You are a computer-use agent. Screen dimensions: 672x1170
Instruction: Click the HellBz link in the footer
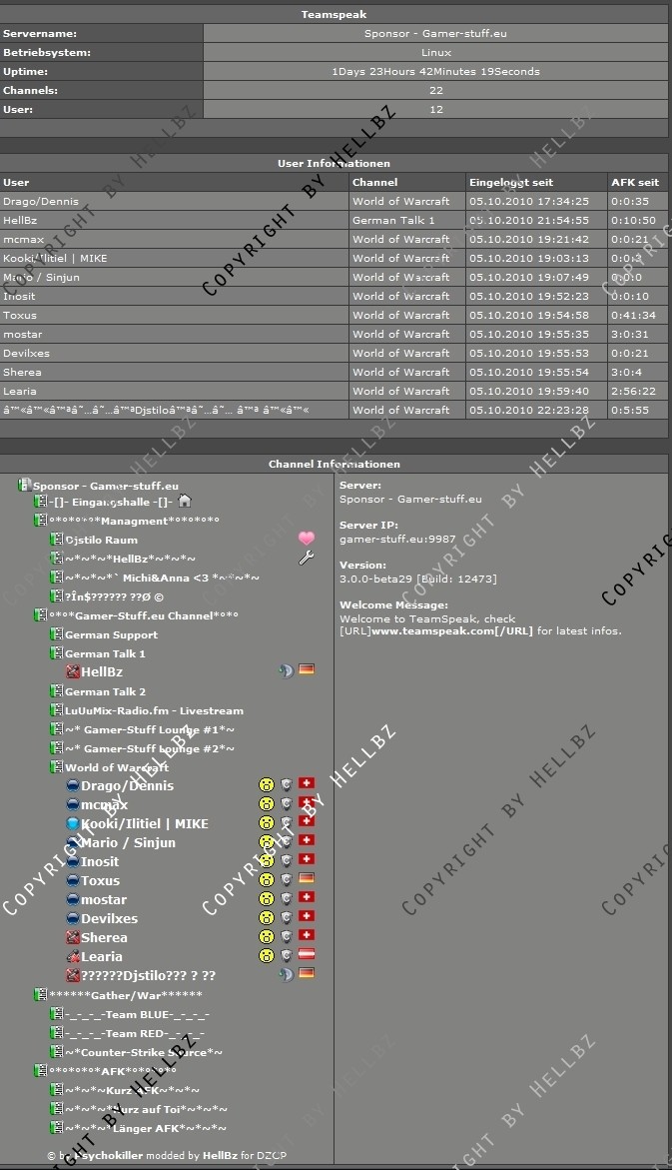click(219, 1156)
